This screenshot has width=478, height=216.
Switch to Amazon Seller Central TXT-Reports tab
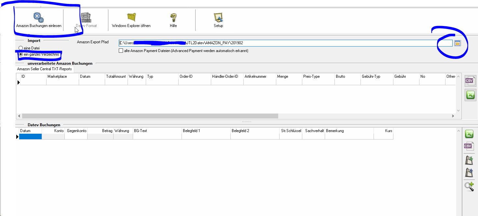(45, 69)
